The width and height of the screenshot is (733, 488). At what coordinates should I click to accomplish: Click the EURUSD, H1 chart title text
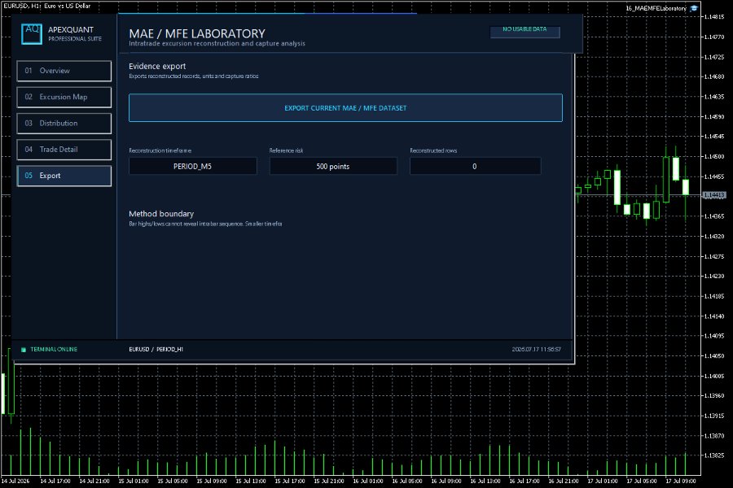point(47,6)
